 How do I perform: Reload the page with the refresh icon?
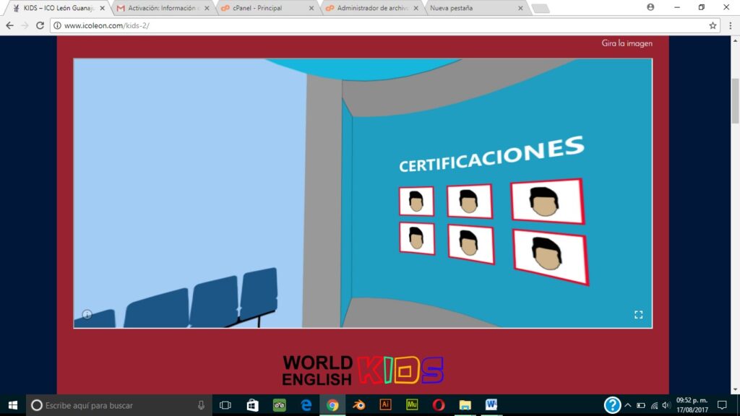(40, 25)
